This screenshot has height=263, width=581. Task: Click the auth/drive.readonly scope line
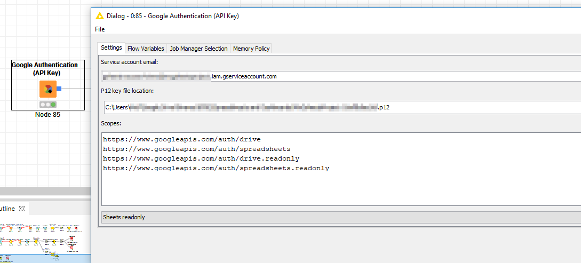(x=201, y=158)
